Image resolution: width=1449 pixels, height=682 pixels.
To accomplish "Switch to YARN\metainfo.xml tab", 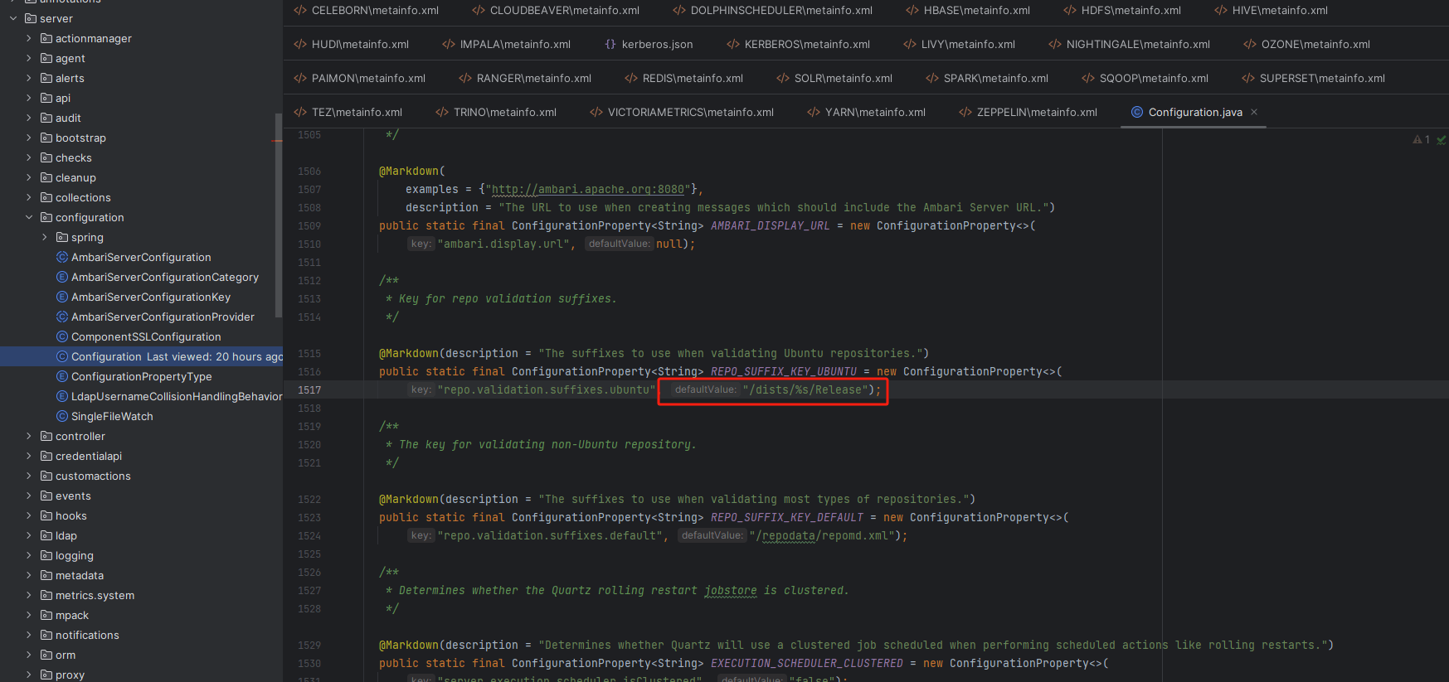I will coord(866,112).
